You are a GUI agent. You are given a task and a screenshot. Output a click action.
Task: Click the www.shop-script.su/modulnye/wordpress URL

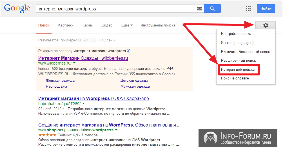(x=76, y=130)
